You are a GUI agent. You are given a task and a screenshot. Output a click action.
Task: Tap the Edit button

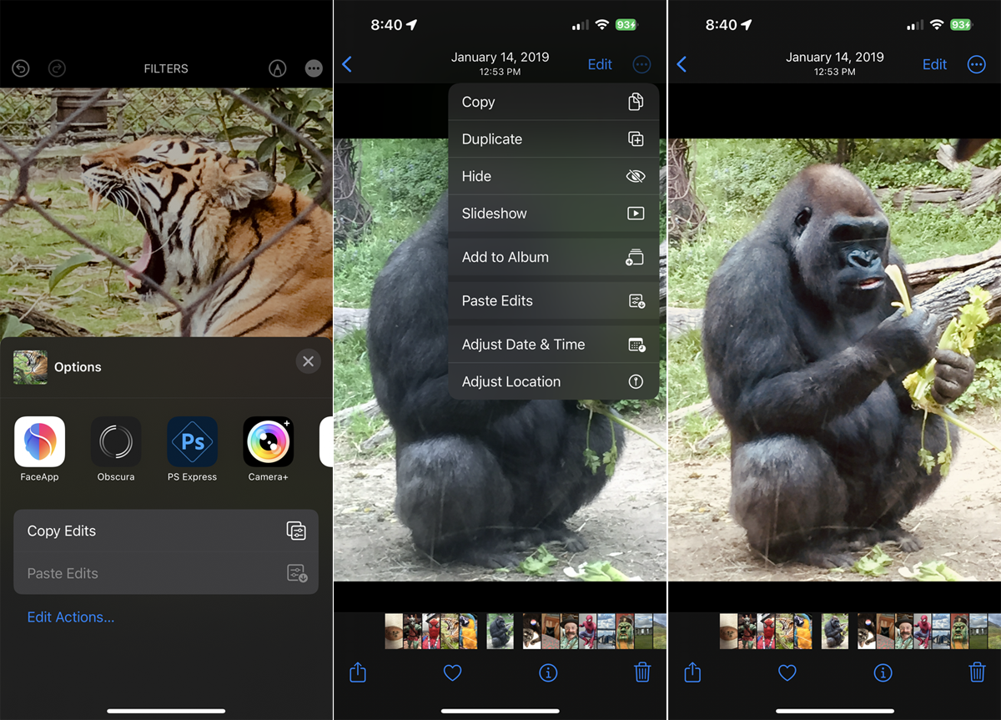pyautogui.click(x=933, y=64)
